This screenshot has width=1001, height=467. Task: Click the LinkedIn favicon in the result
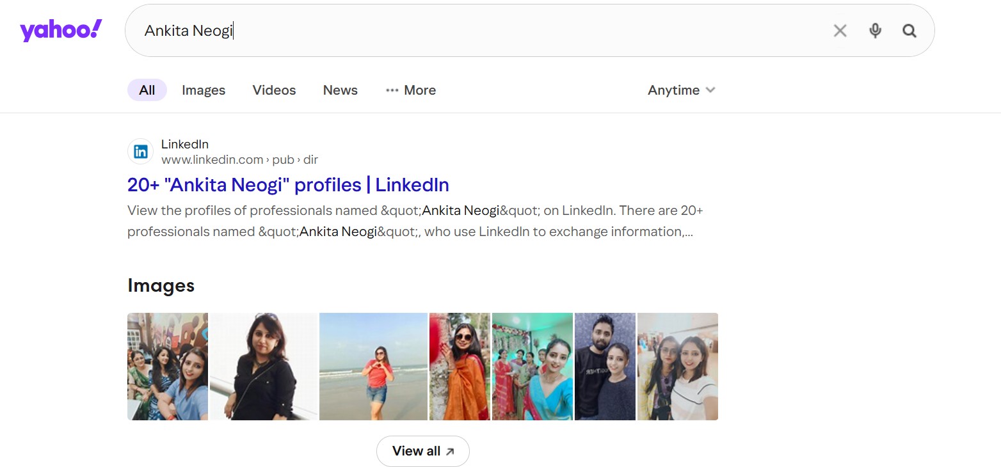click(140, 152)
